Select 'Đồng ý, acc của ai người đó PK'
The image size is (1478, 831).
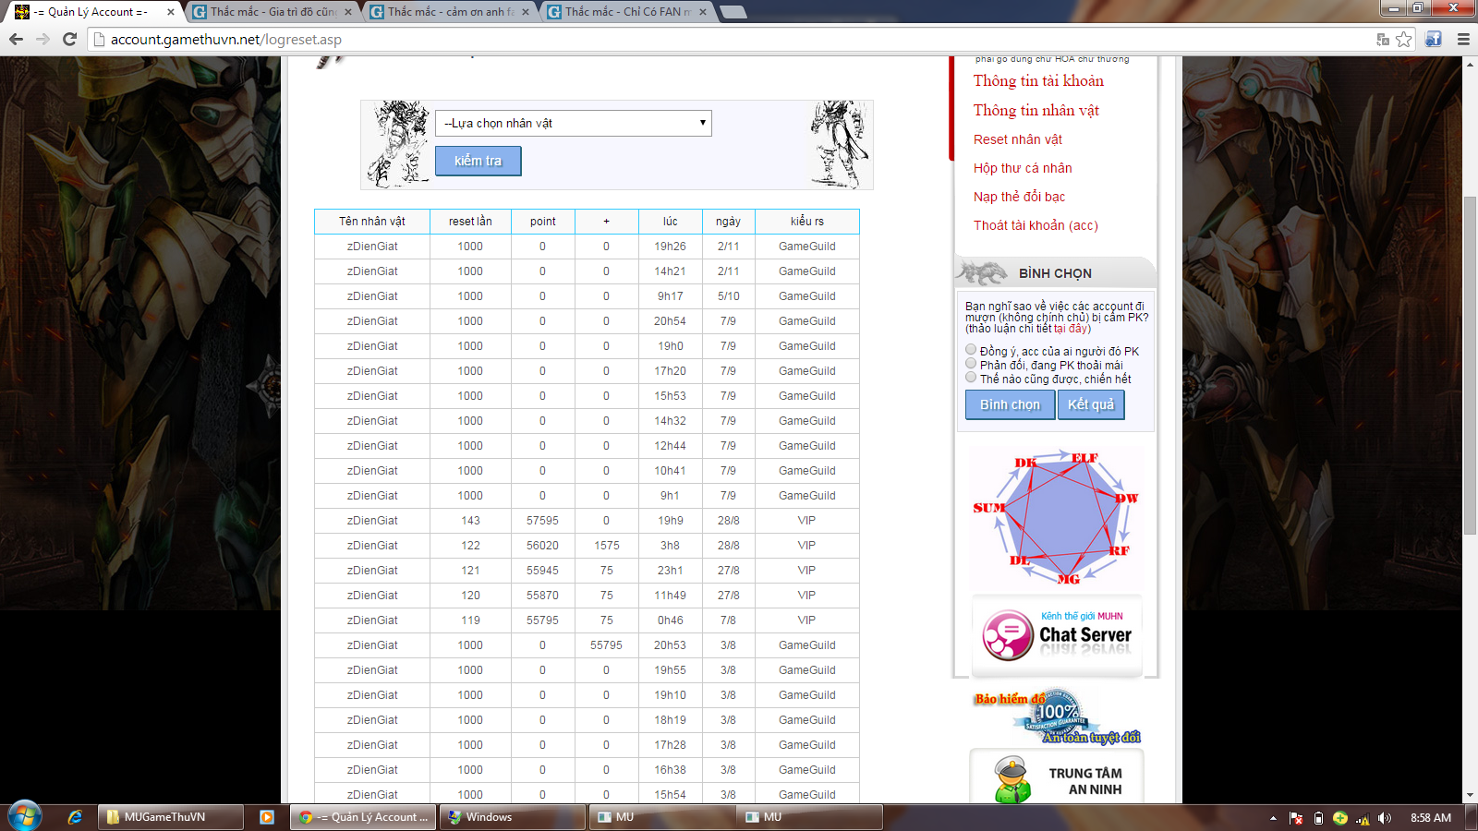[x=971, y=350]
